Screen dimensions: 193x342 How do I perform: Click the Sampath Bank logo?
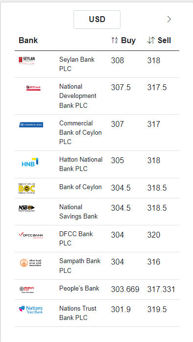(x=31, y=263)
